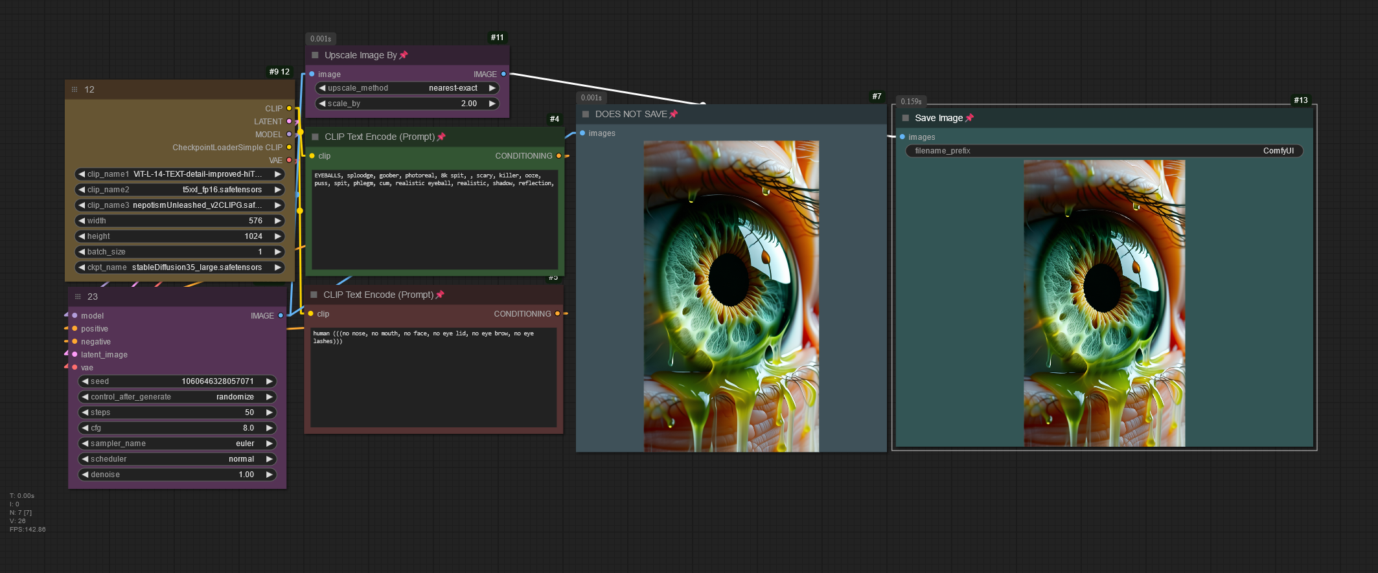This screenshot has height=573, width=1378.
Task: Open the clip_name1 model dropdown
Action: tap(180, 174)
